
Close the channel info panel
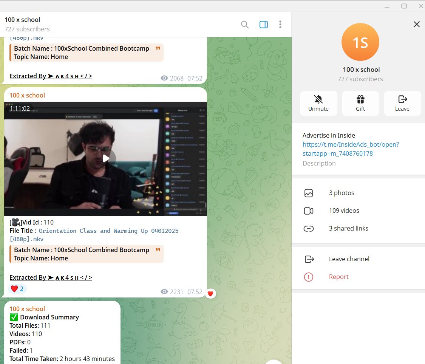[x=417, y=25]
